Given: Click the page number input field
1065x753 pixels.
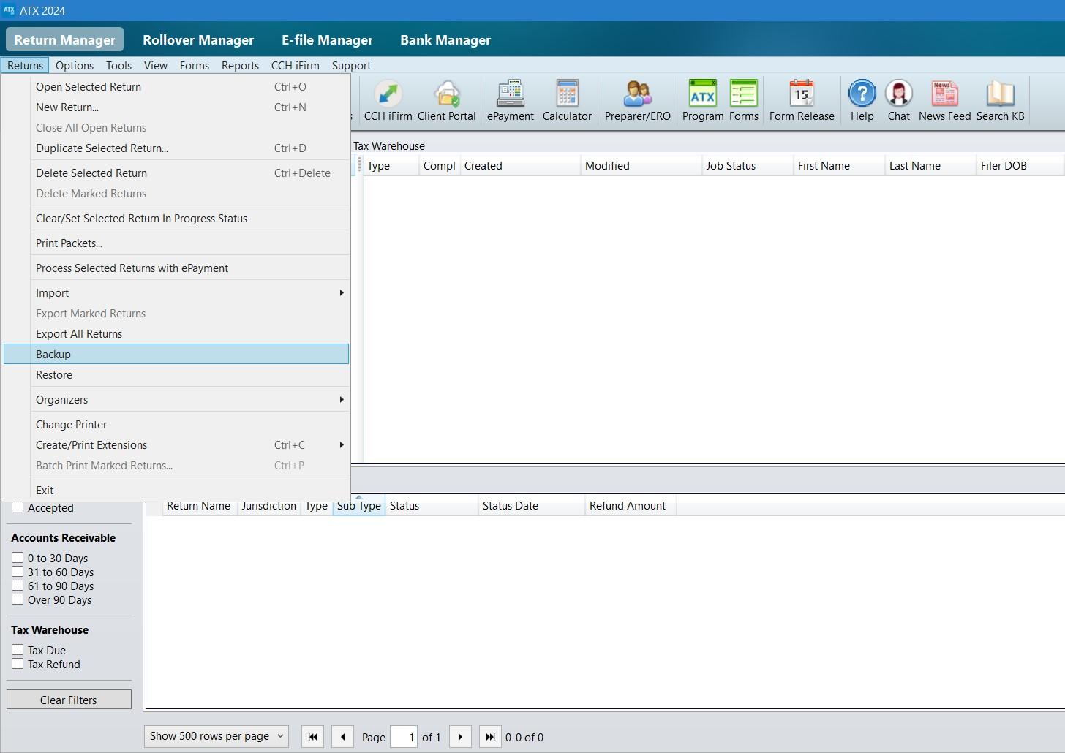Looking at the screenshot, I should 404,736.
